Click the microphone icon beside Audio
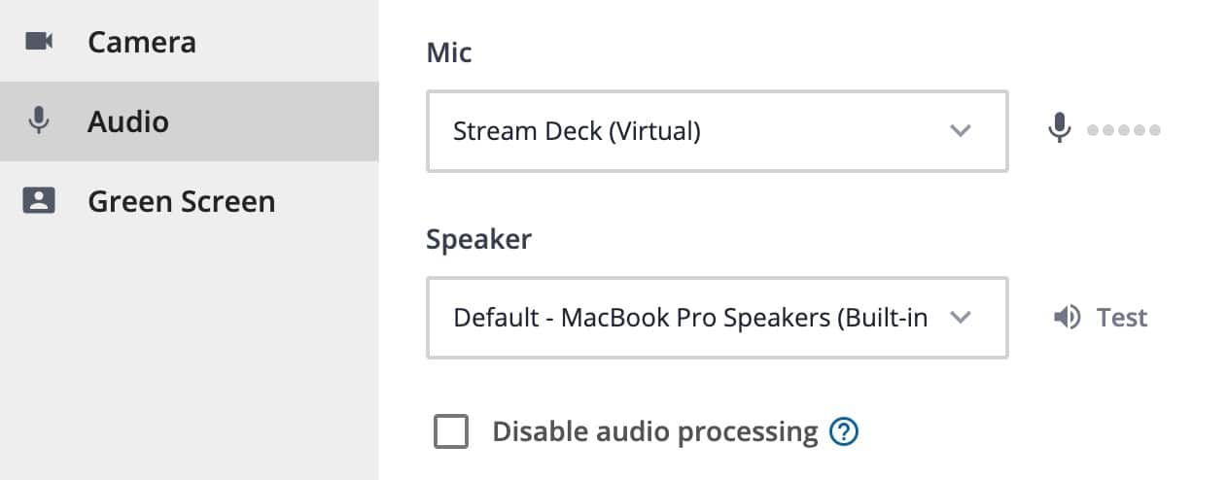1227x480 pixels. [39, 120]
